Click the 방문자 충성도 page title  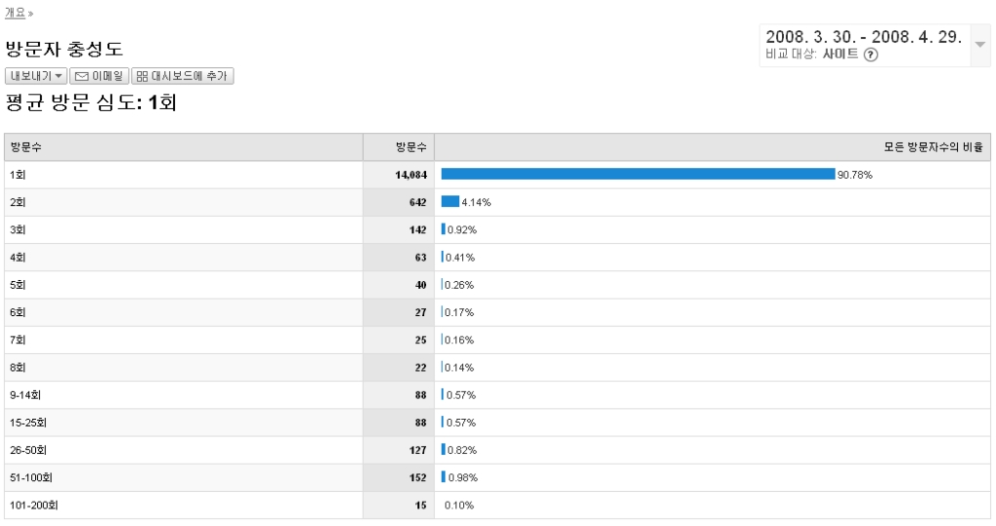[64, 50]
